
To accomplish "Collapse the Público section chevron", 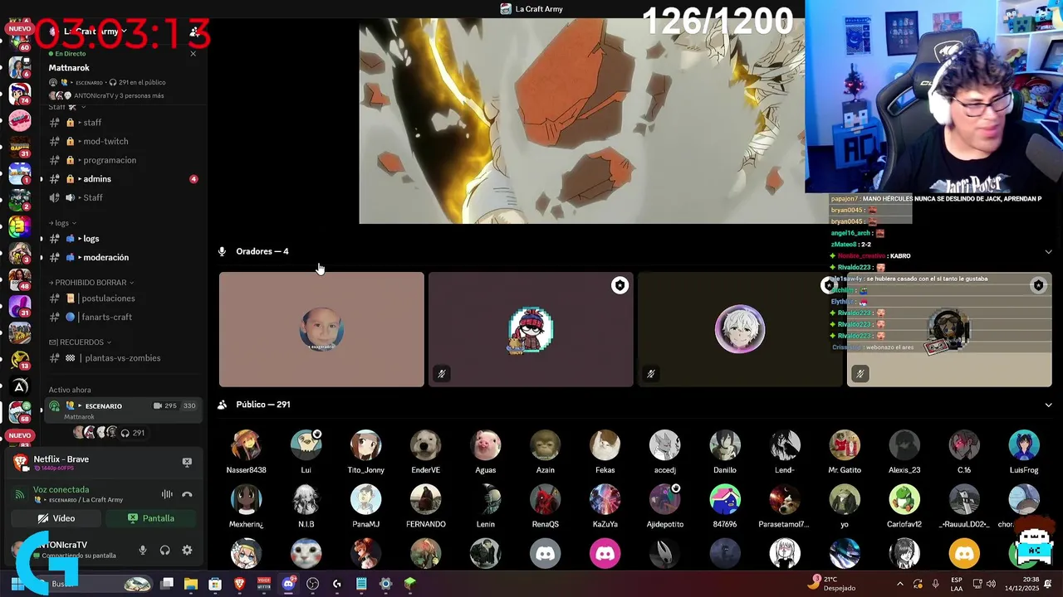I will (x=1048, y=405).
